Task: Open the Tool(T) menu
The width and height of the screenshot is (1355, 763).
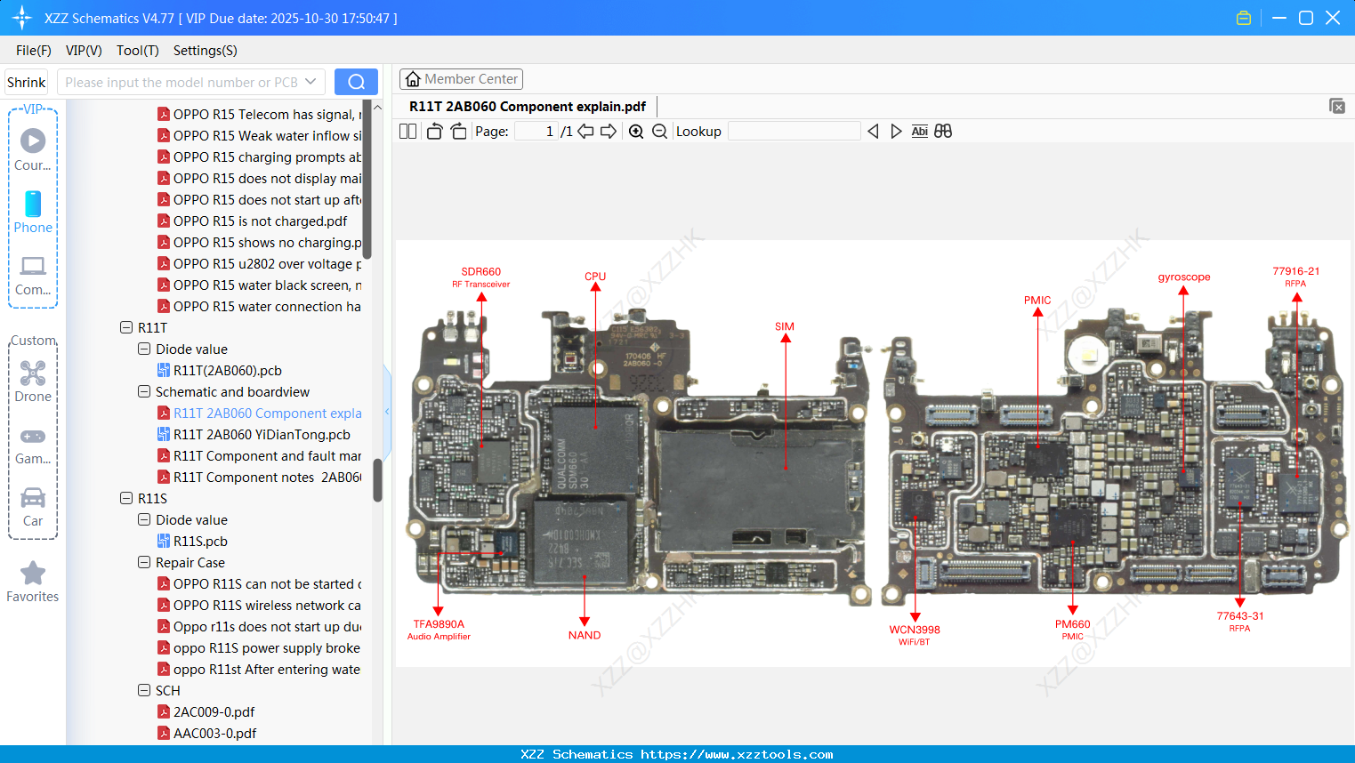Action: click(137, 51)
